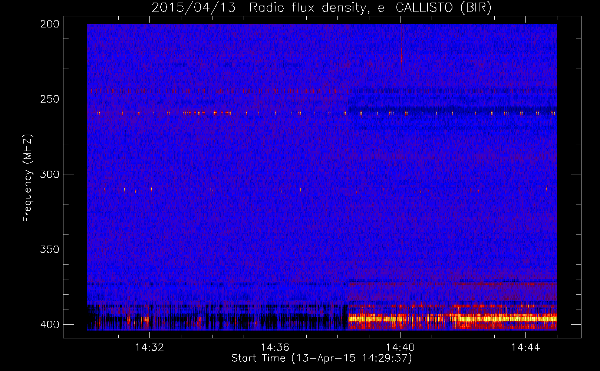Select the '250' frequency axis label

point(50,99)
